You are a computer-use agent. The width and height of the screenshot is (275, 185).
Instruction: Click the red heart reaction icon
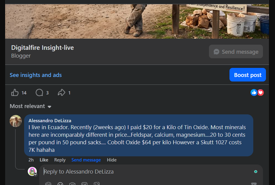click(261, 92)
